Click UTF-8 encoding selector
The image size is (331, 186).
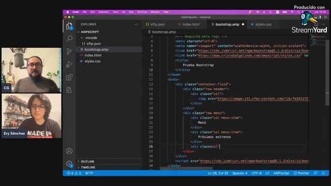(257, 173)
